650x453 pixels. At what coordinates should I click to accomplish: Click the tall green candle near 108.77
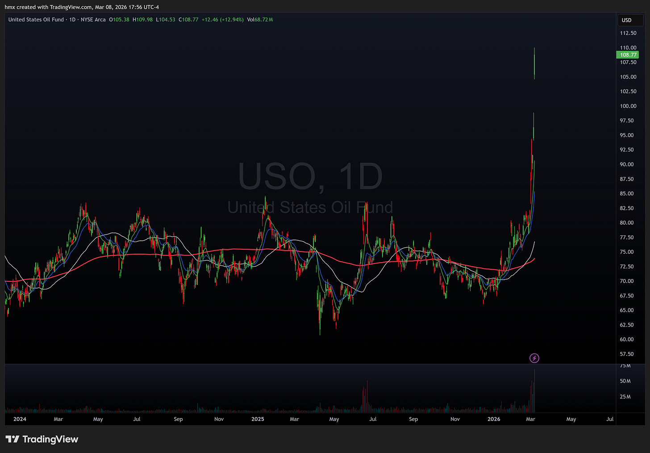click(534, 63)
